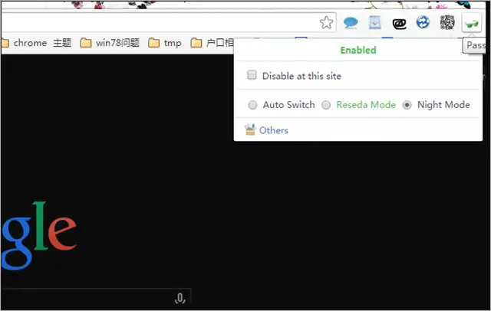Select the Reseda Mode radio button
Viewport: 491px width, 311px height.
click(x=326, y=105)
